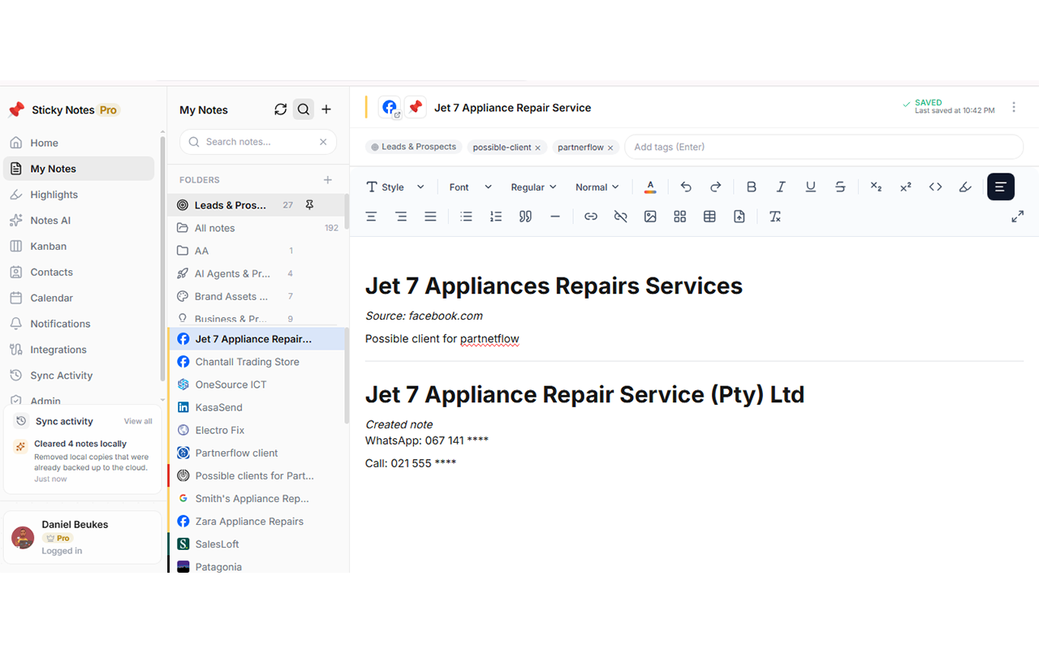Open the Regular font weight dropdown
Viewport: 1039px width, 649px height.
(533, 187)
